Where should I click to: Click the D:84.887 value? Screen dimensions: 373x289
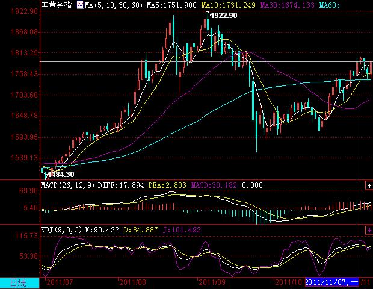coord(141,230)
